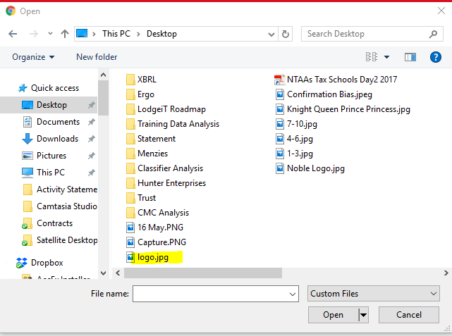
Task: Select the CMC Analysis folder
Action: pyautogui.click(x=158, y=213)
